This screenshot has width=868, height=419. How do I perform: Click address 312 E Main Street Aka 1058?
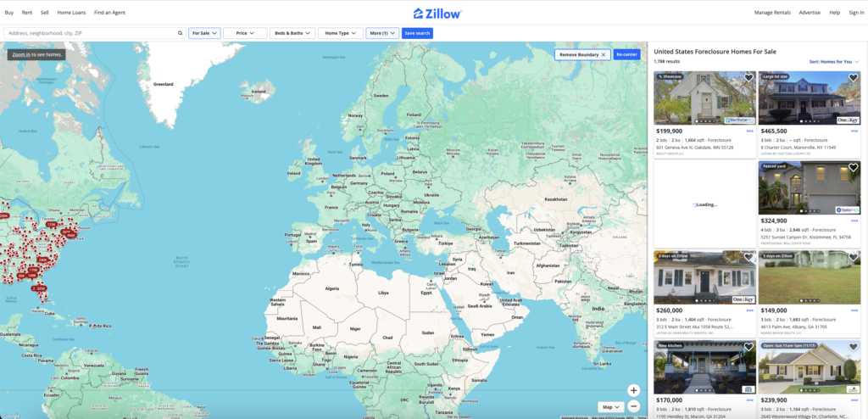pos(695,327)
